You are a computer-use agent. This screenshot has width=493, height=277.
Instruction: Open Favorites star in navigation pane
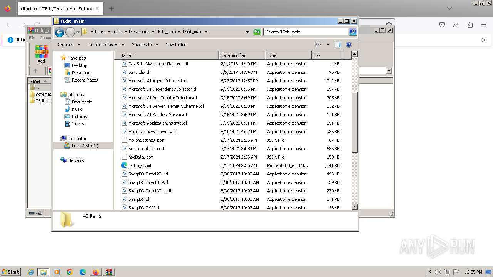64,58
